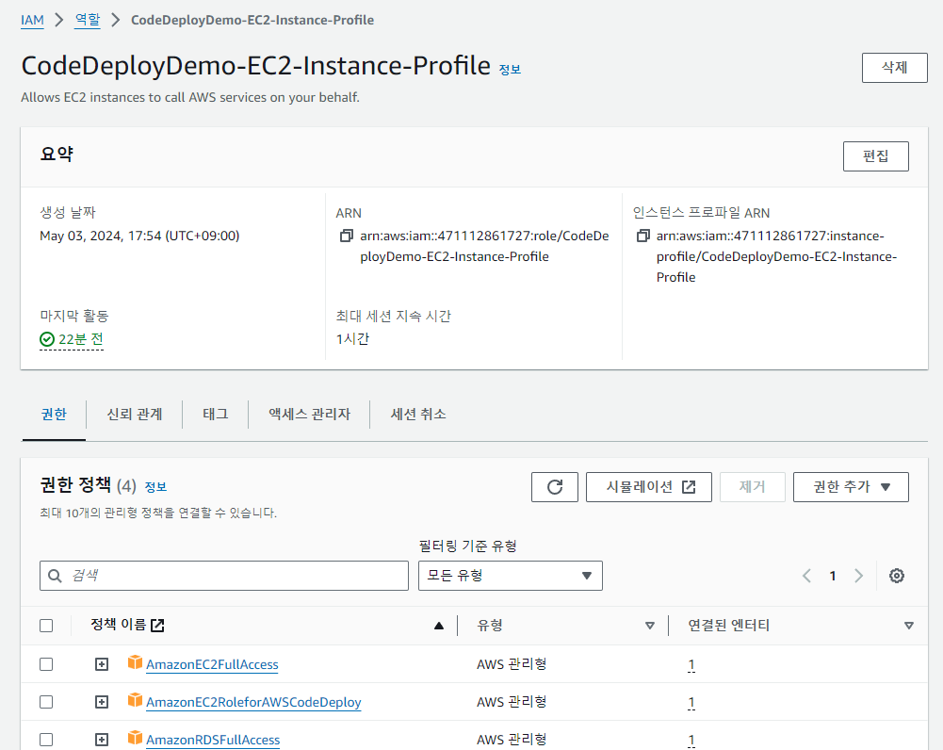Open the AmazonEC2RoleforAWSCodeDeploy policy link
Image resolution: width=943 pixels, height=750 pixels.
[253, 703]
